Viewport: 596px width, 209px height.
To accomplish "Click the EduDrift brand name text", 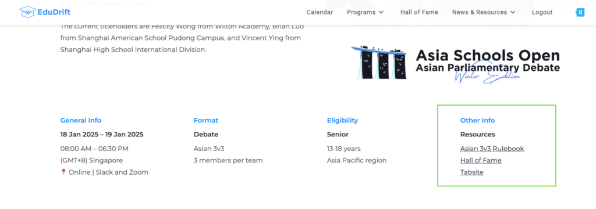I will click(54, 12).
